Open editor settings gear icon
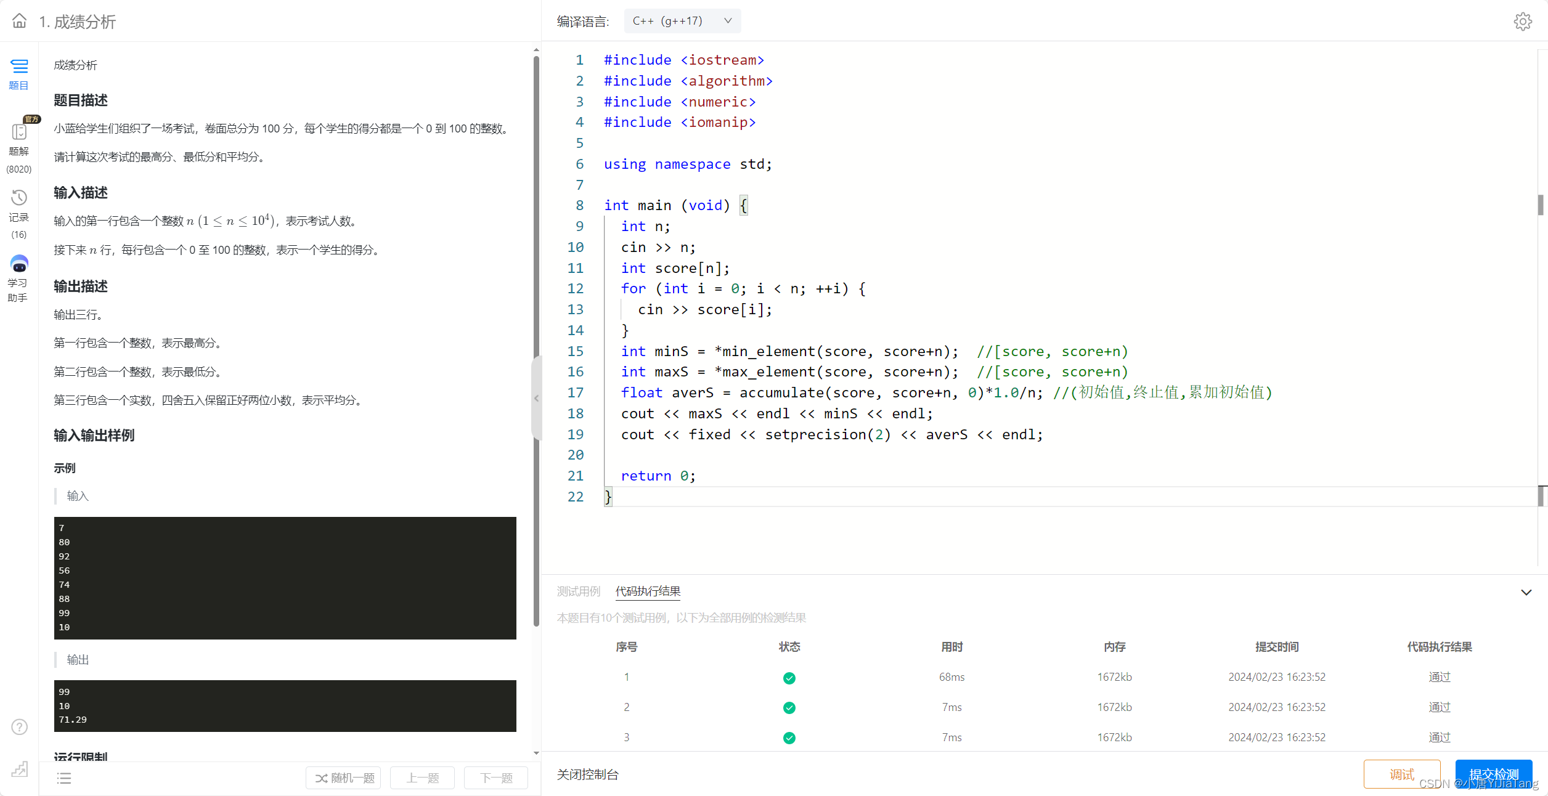This screenshot has height=796, width=1548. (1523, 22)
